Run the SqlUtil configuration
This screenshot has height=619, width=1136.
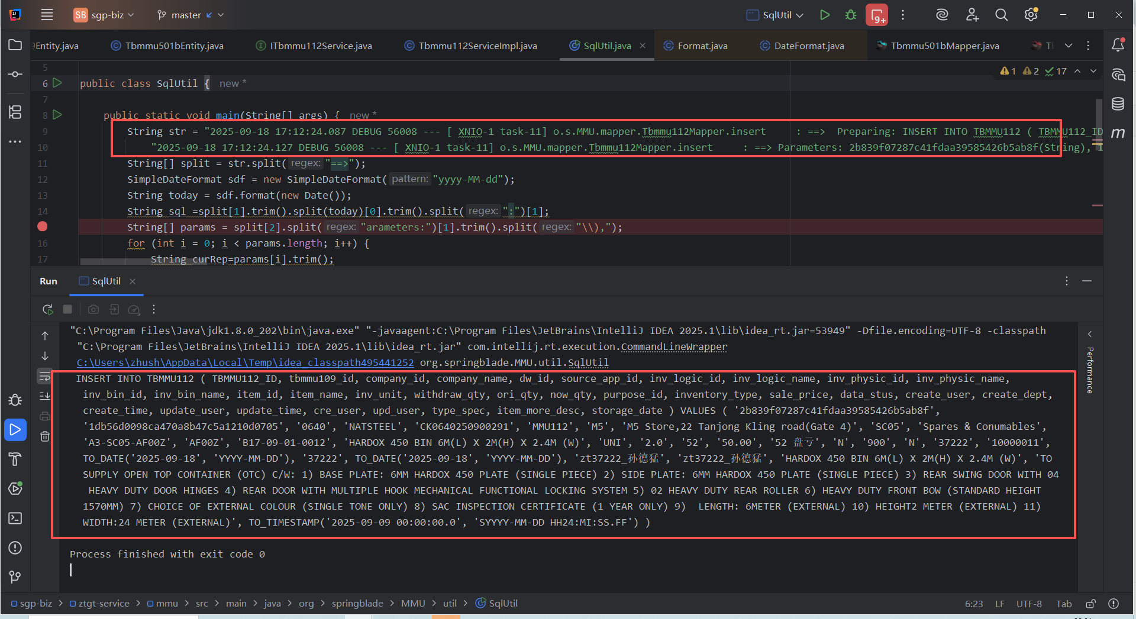coord(825,15)
